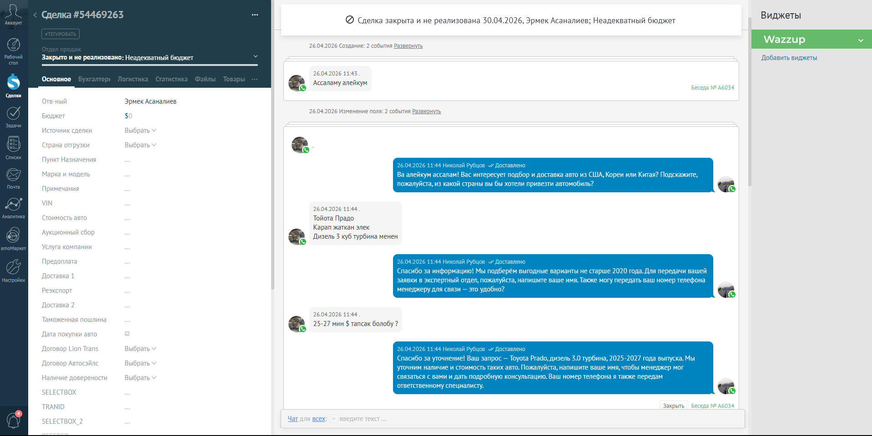Image resolution: width=872 pixels, height=436 pixels.
Task: Click the Чат link in message box
Action: (x=292, y=419)
